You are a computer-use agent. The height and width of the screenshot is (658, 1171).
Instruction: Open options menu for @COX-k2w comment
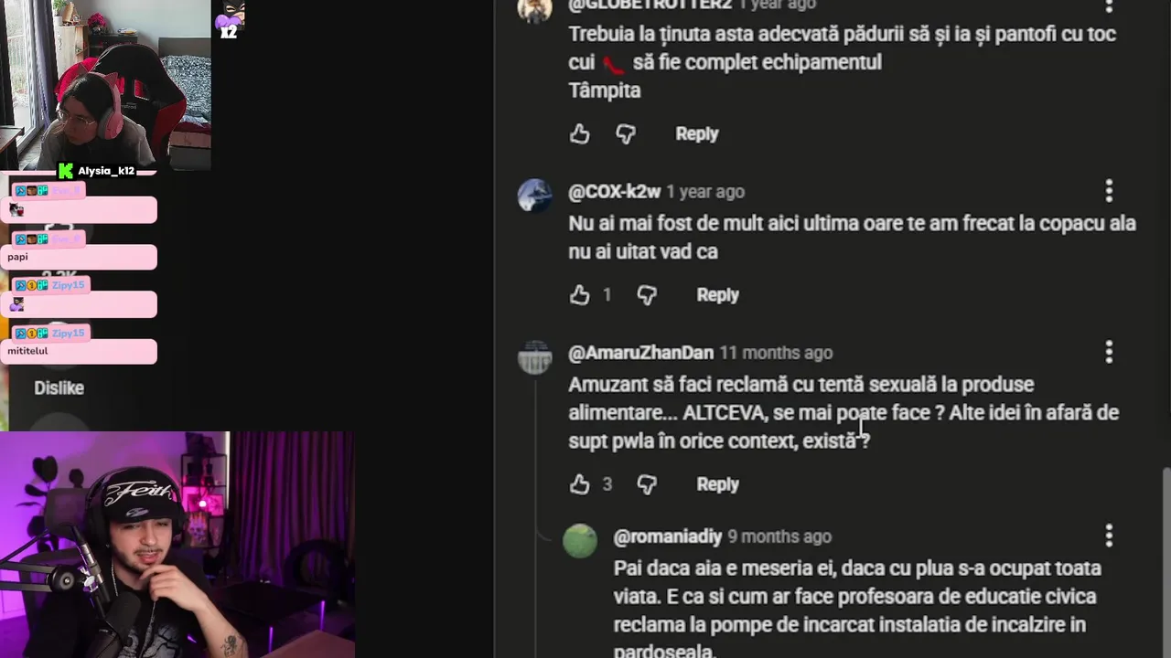[x=1109, y=191]
